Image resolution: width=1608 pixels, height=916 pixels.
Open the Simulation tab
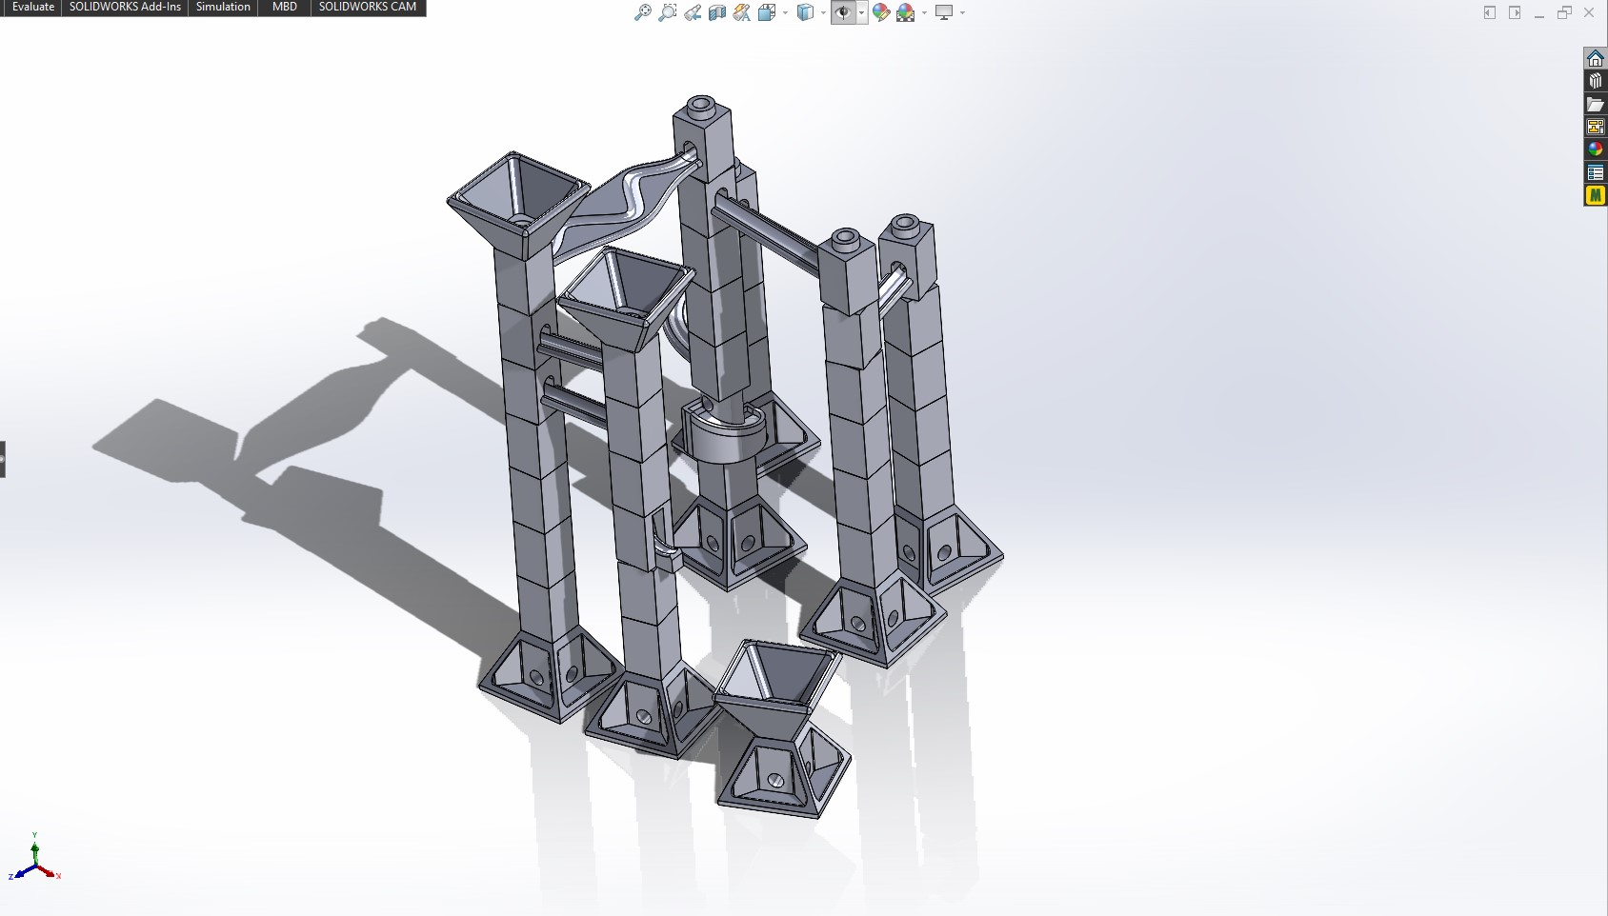pyautogui.click(x=223, y=7)
